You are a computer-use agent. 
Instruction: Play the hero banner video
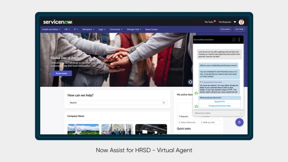tap(190, 82)
